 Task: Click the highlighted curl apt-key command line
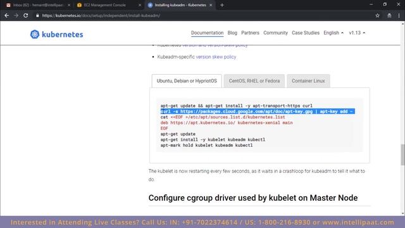tap(258, 111)
